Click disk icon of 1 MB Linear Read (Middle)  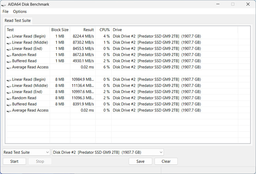coord(9,43)
